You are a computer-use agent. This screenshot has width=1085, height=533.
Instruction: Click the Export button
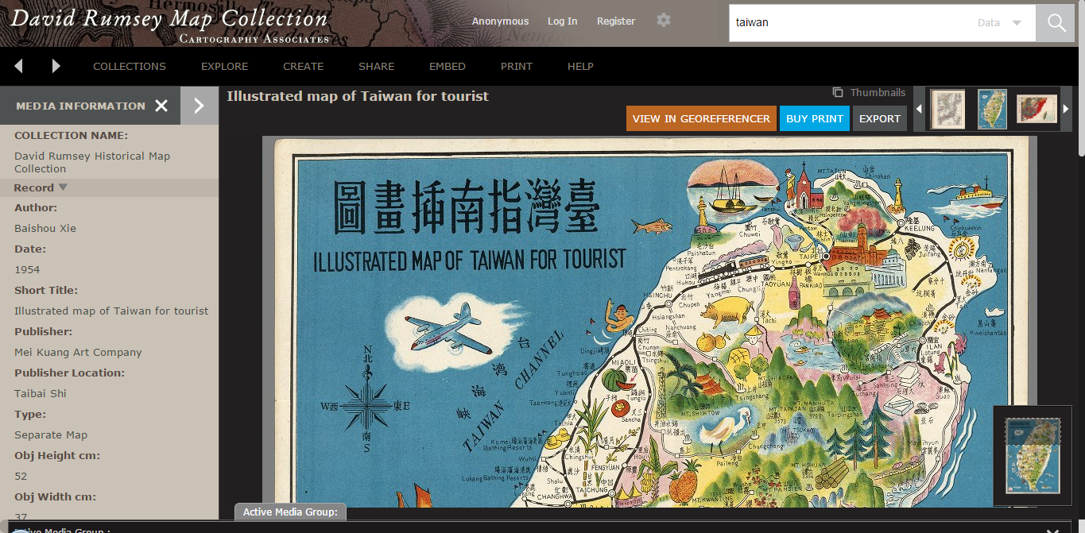(x=880, y=118)
